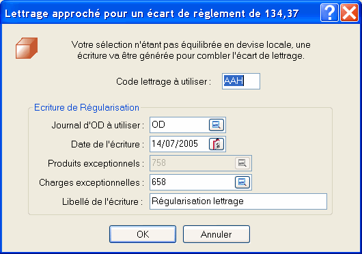
Task: Click the "Journal d'OD à utiliser" label
Action: point(98,125)
